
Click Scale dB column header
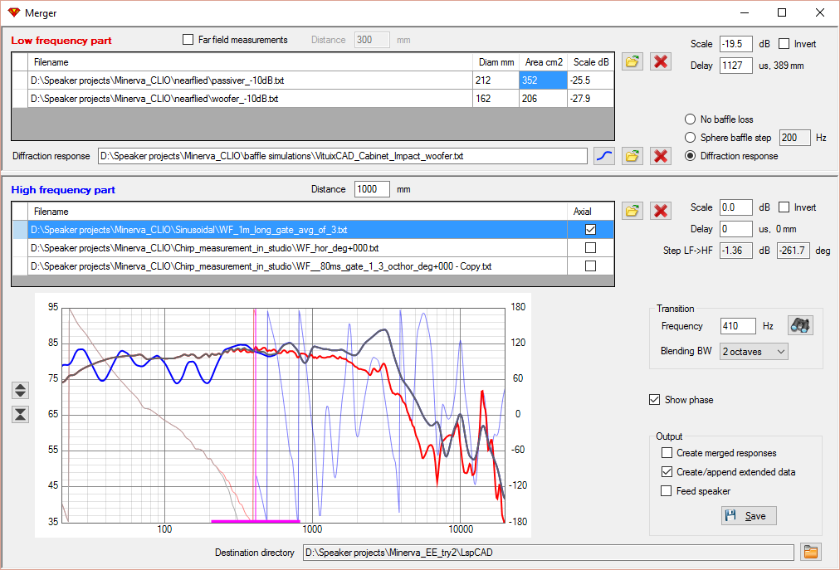[x=590, y=62]
